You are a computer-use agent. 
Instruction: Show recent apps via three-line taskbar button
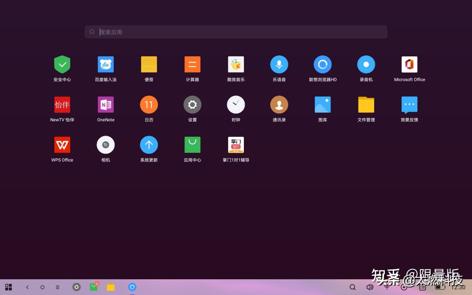pyautogui.click(x=57, y=287)
